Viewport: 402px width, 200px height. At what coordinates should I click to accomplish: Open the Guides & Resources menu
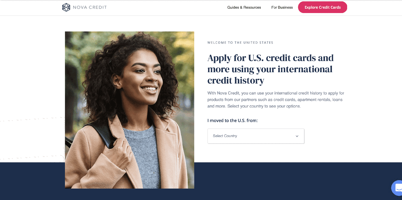click(244, 7)
